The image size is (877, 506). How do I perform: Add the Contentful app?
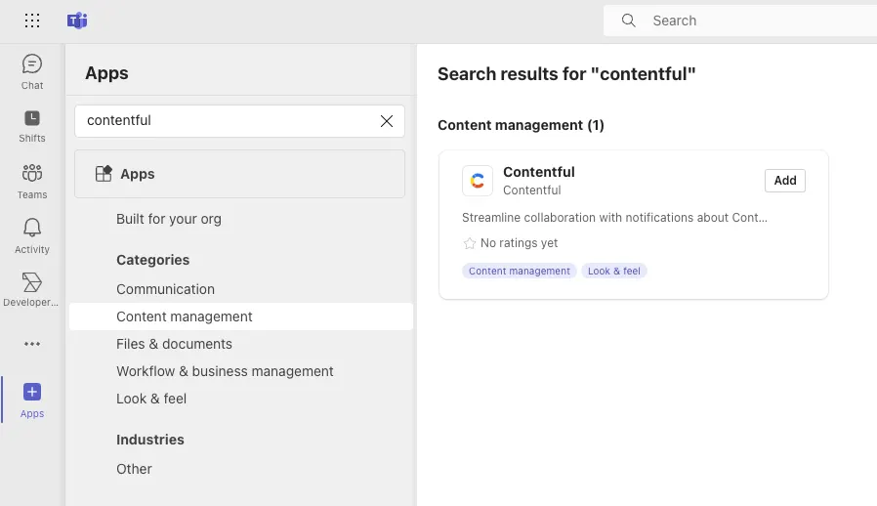785,181
